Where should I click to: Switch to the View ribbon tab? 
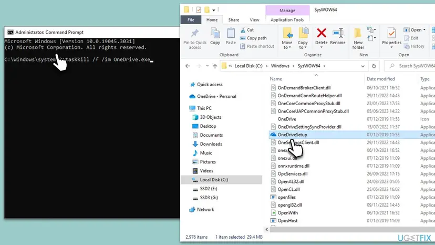click(x=254, y=20)
